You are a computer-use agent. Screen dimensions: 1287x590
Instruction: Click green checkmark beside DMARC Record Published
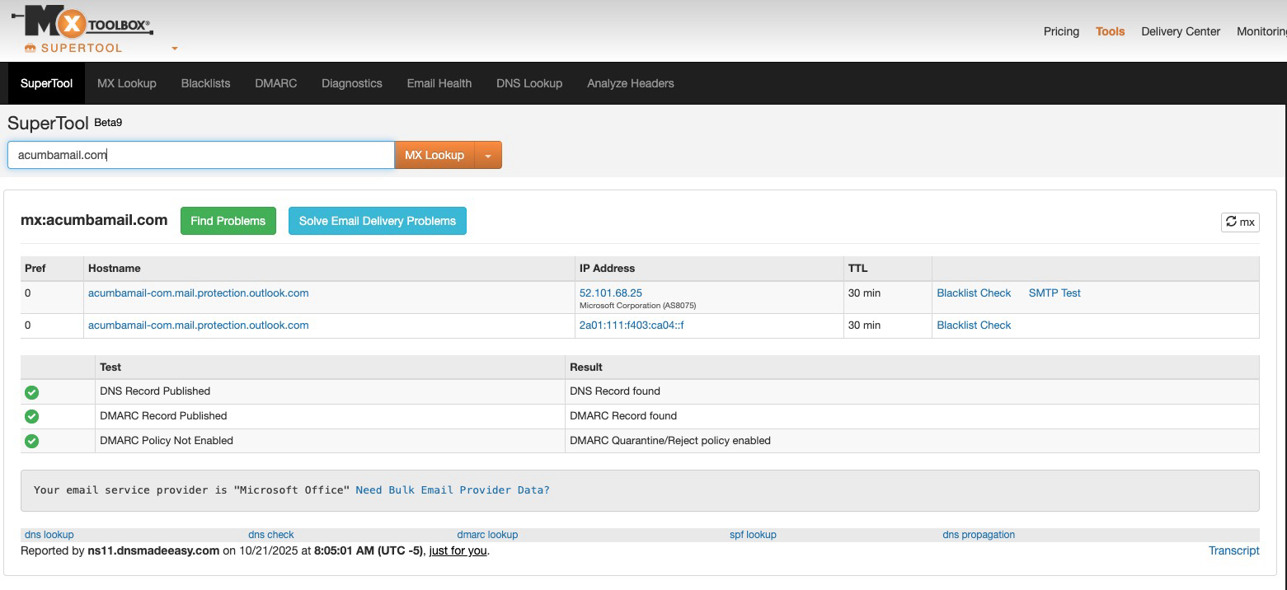[32, 417]
